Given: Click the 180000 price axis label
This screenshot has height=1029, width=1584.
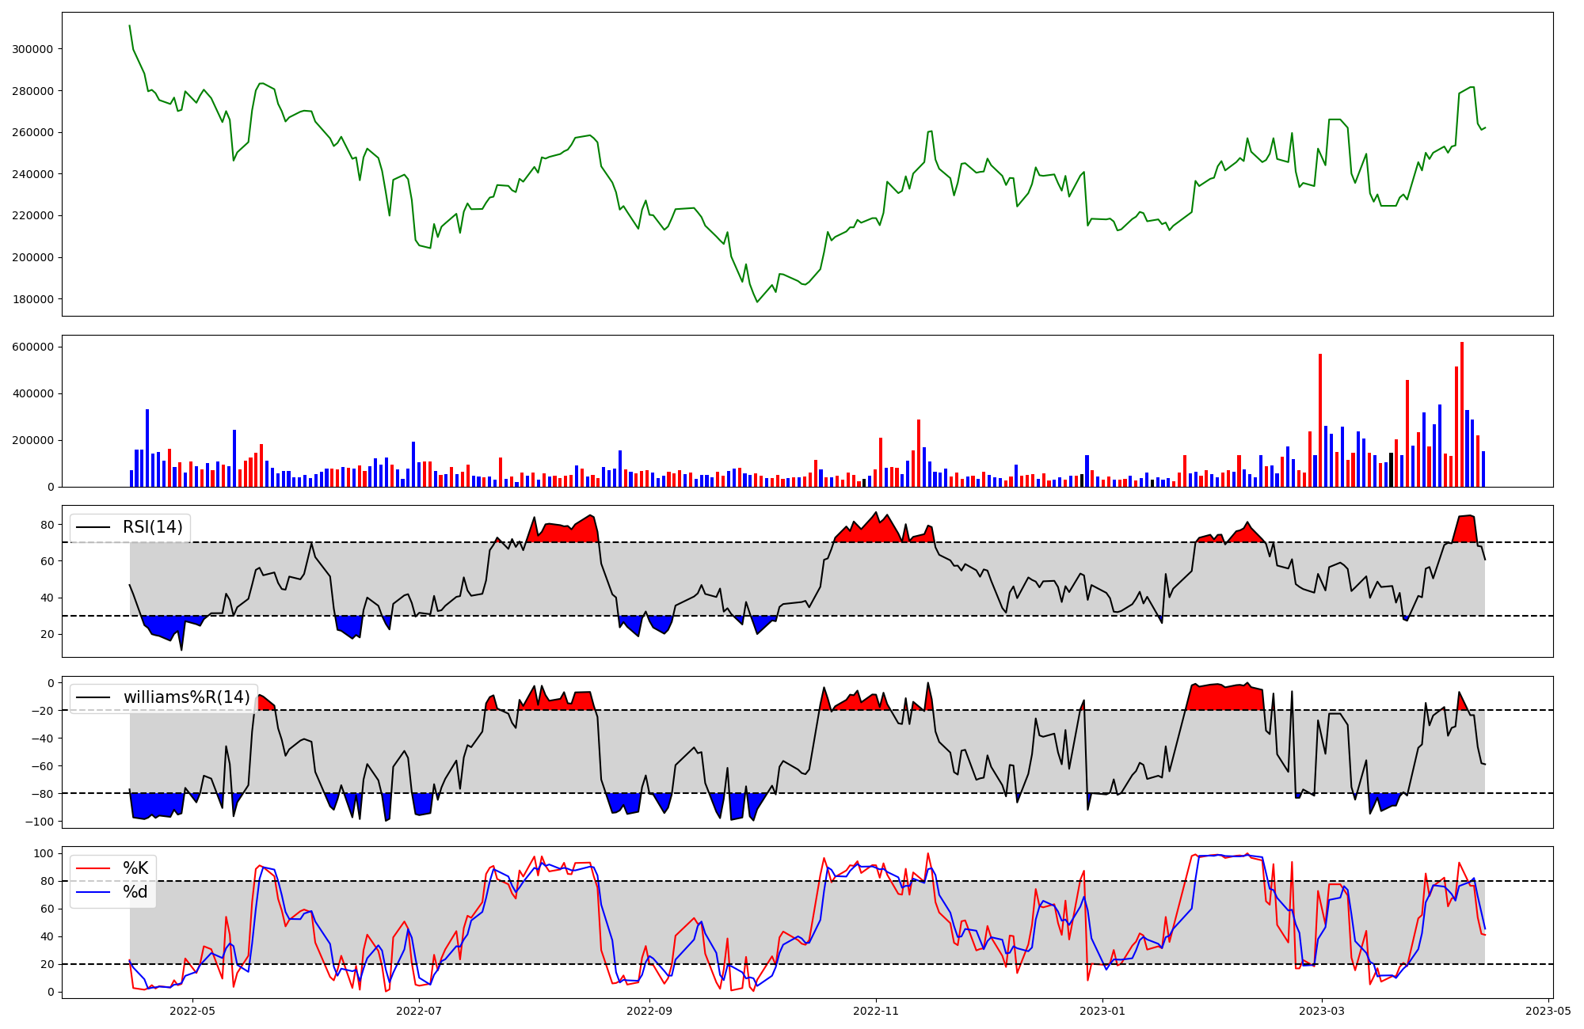Looking at the screenshot, I should click(x=32, y=299).
